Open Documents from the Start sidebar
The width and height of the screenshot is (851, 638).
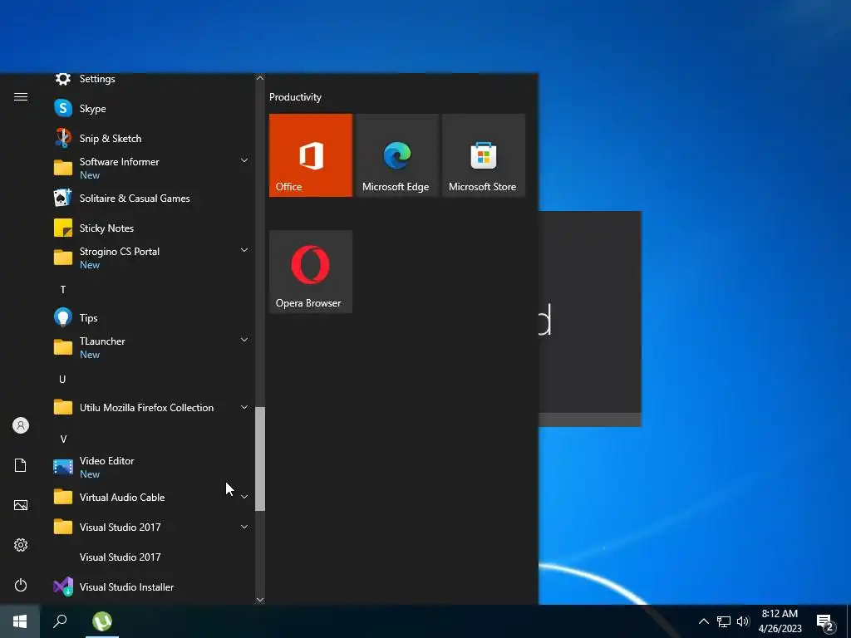pyautogui.click(x=21, y=465)
